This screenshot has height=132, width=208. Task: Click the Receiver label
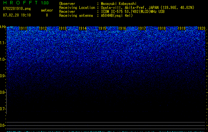(x=67, y=12)
